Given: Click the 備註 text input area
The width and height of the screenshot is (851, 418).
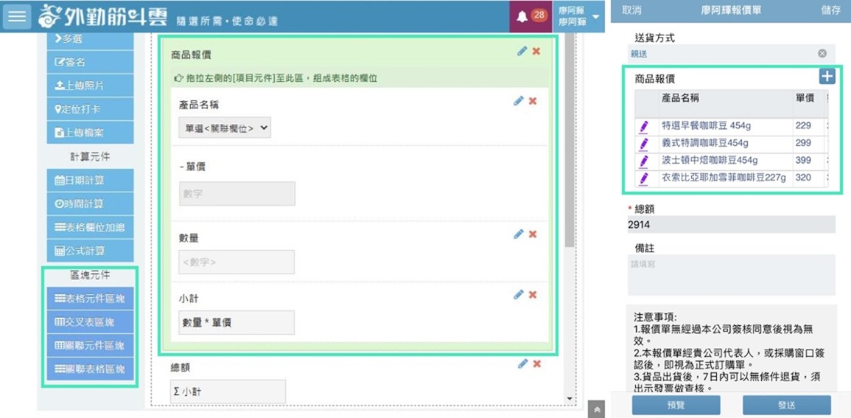Looking at the screenshot, I should coord(731,275).
